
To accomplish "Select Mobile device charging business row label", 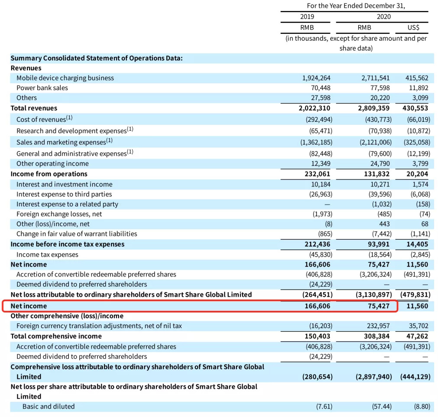I will point(65,78).
